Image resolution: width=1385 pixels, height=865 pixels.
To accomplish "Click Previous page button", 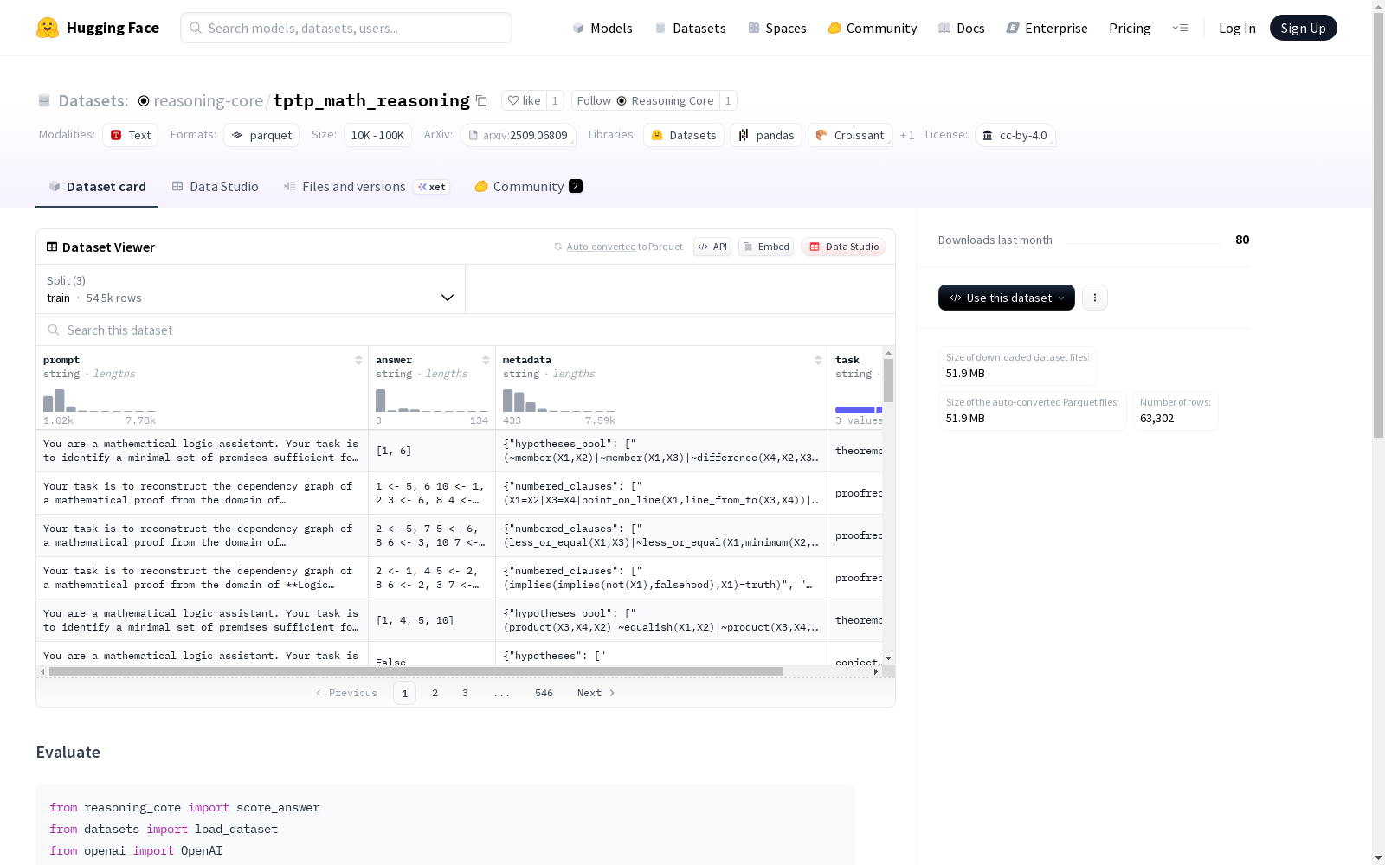I will point(346,693).
